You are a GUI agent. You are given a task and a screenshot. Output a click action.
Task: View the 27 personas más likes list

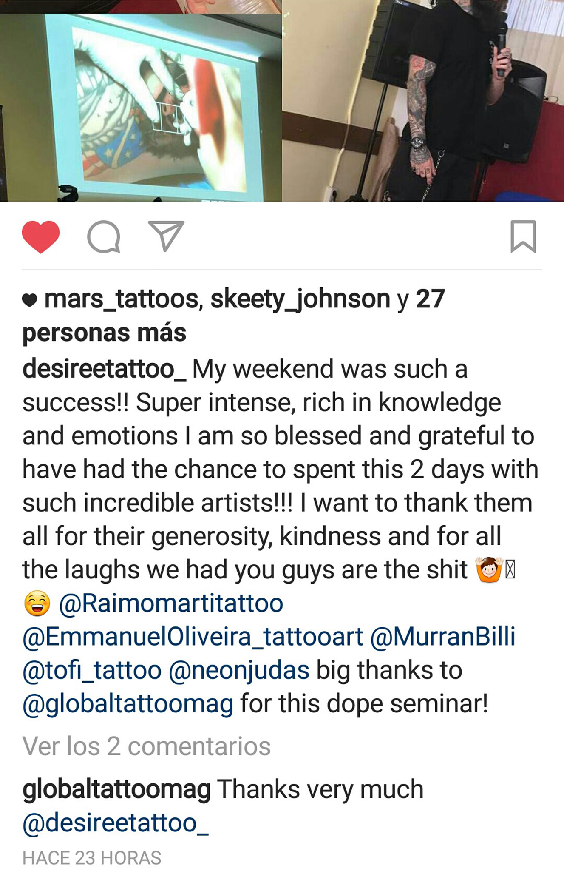[x=233, y=316]
